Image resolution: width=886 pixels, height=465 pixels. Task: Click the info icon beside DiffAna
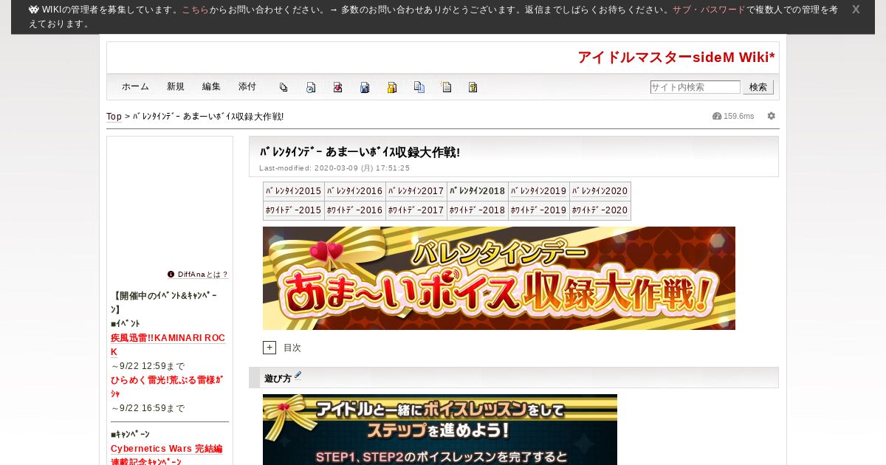pyautogui.click(x=171, y=274)
